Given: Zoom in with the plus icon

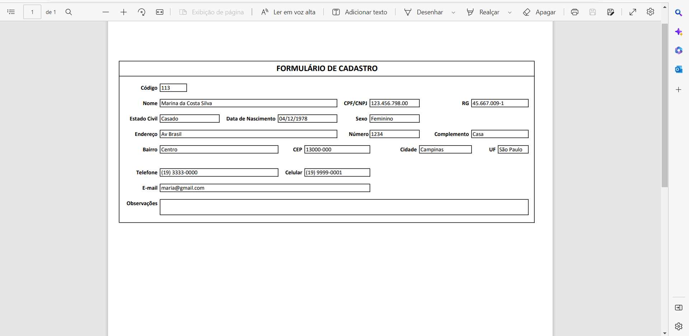Looking at the screenshot, I should coord(123,12).
